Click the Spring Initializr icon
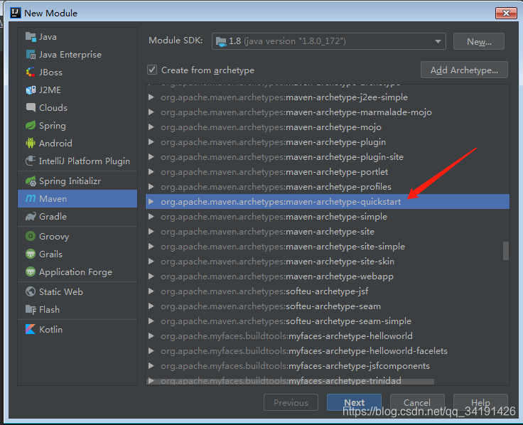Viewport: 523px width, 425px height. pos(31,181)
